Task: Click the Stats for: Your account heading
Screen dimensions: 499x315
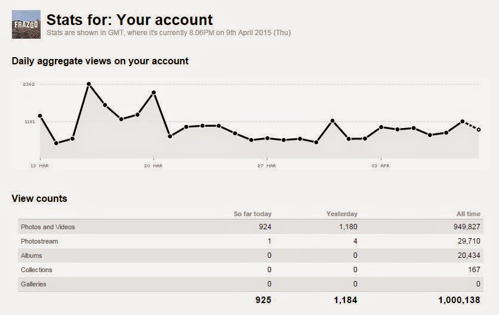Action: pos(130,20)
